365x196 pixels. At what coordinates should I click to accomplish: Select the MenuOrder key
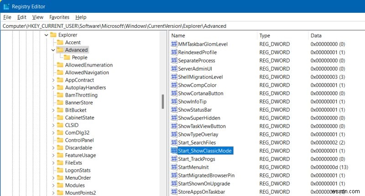tap(78, 178)
